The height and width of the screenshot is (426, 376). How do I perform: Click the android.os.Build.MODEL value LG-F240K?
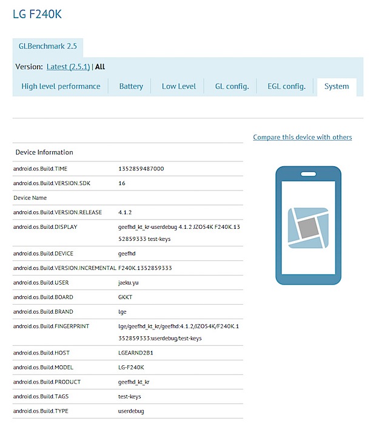click(x=133, y=367)
